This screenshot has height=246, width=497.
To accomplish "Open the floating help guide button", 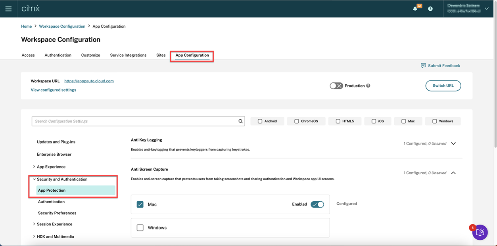I will (480, 233).
